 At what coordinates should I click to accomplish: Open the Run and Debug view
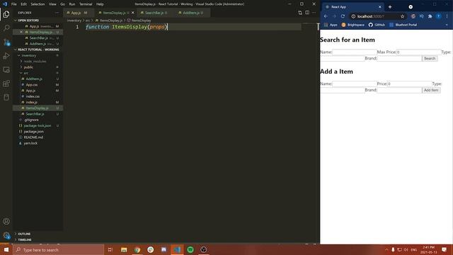[6, 56]
